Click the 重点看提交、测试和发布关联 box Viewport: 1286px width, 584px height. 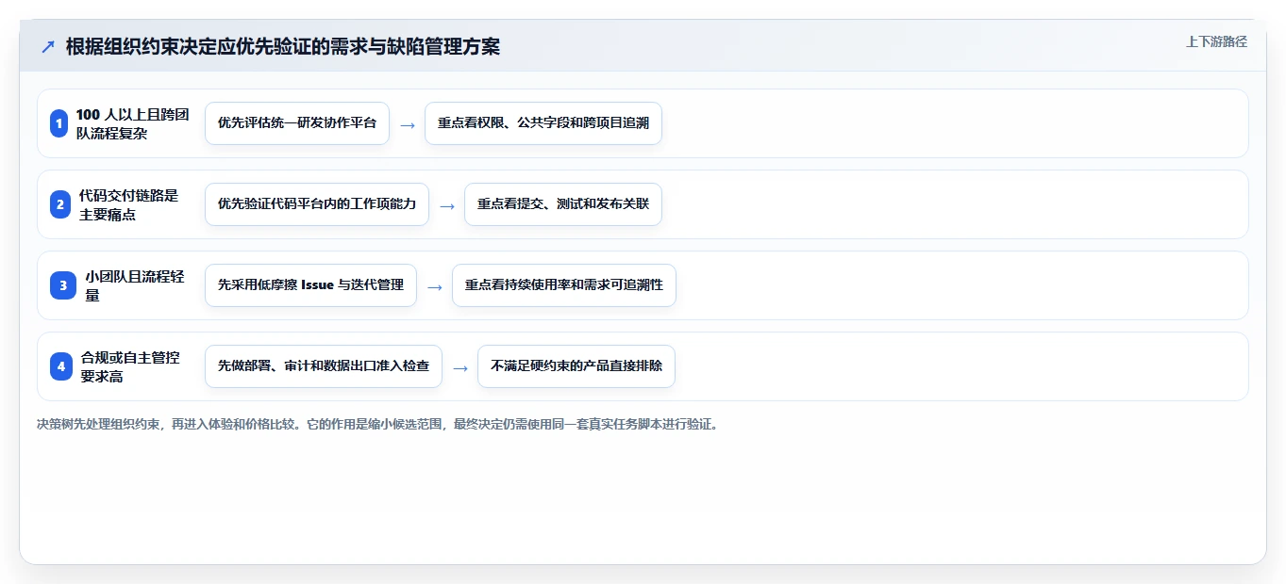[563, 204]
